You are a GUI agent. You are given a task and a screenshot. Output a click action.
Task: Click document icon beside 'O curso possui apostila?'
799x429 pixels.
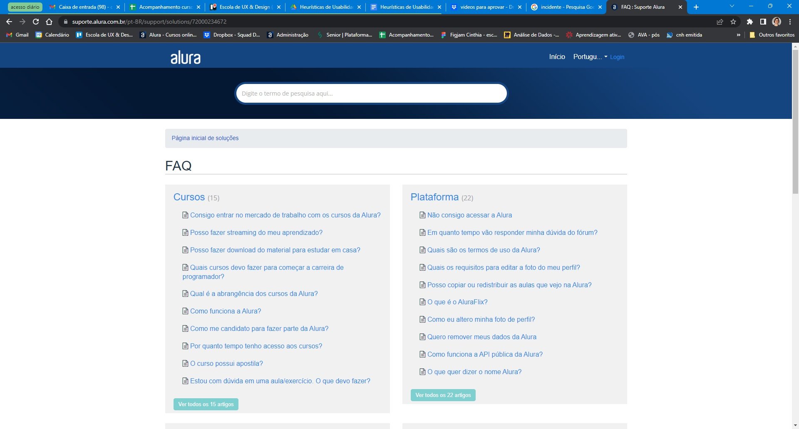185,363
